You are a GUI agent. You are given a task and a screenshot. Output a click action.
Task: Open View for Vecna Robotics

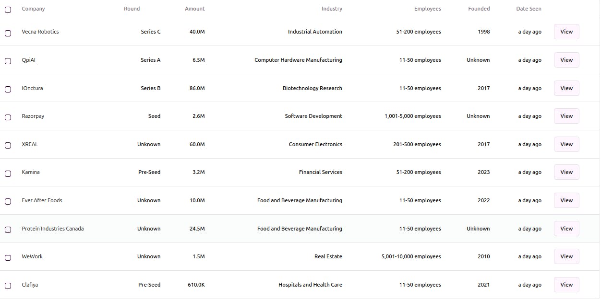coord(566,32)
